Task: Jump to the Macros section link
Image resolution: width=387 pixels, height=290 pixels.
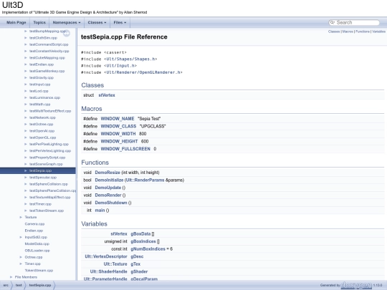Action: [x=348, y=32]
